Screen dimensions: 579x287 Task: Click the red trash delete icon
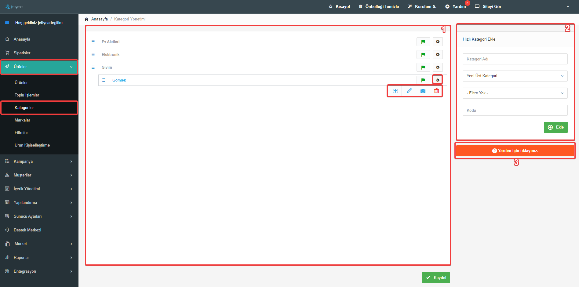coord(437,91)
